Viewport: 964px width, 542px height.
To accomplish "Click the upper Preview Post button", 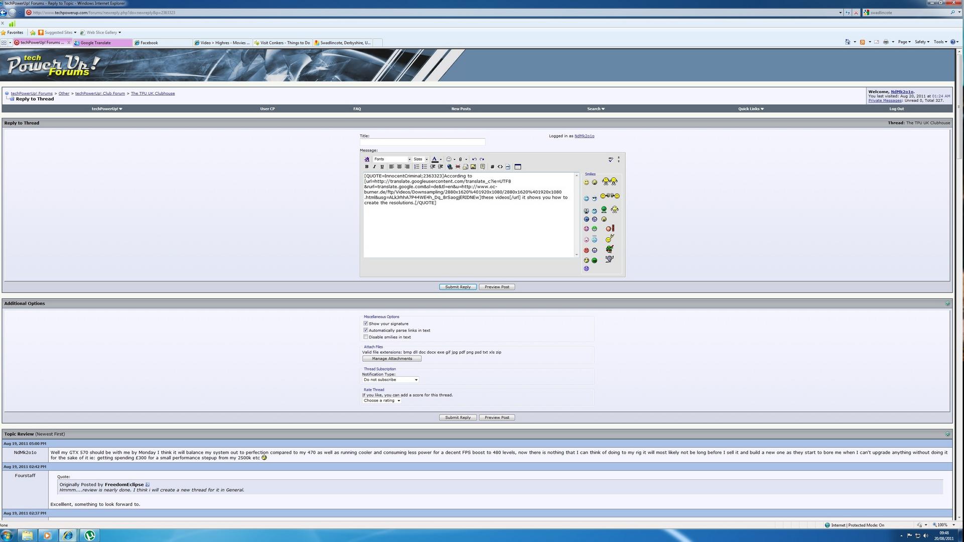I will (497, 287).
